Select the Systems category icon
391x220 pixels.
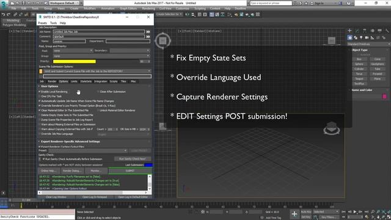tap(384, 38)
